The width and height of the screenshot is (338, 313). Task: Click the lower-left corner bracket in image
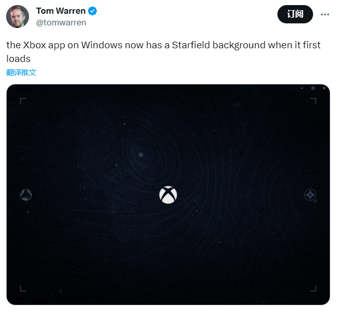tap(23, 289)
